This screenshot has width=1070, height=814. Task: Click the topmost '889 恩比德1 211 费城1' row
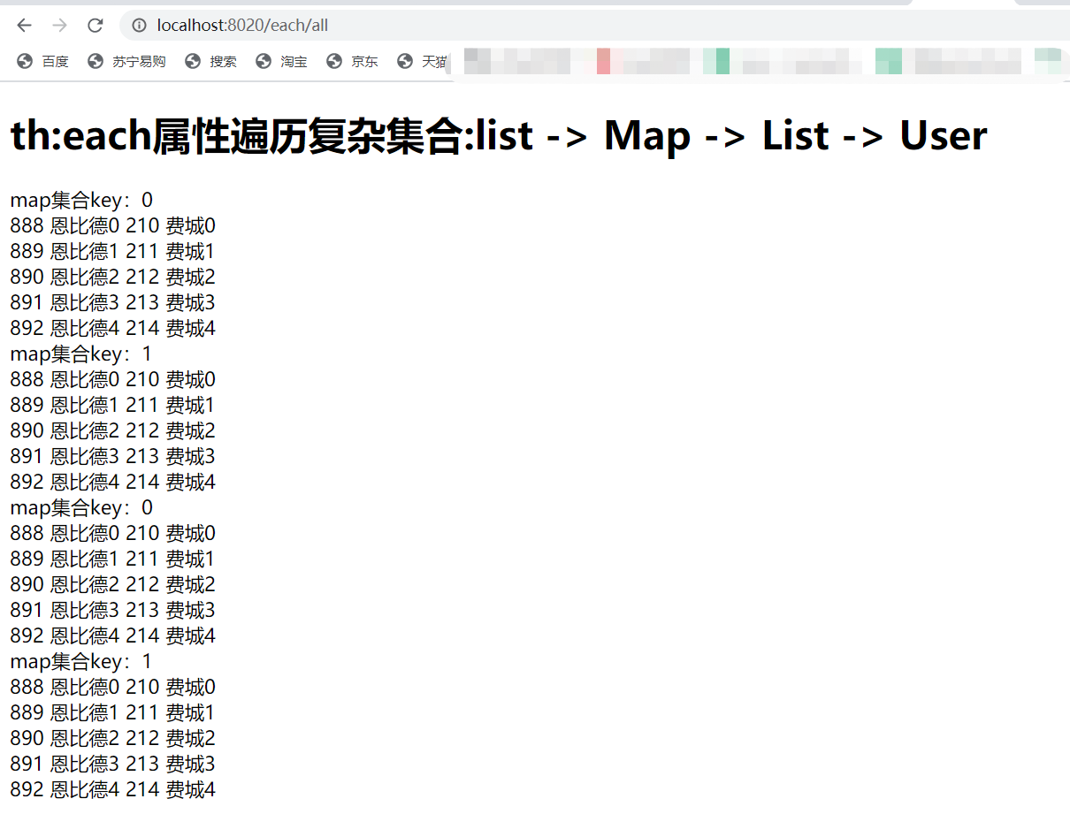click(x=112, y=252)
